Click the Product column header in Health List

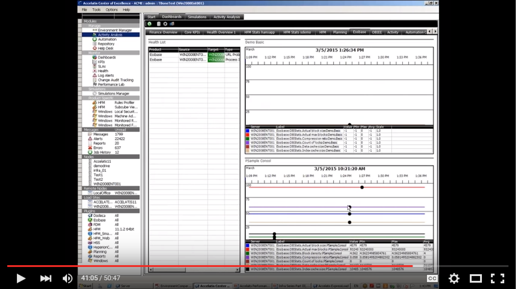coord(163,49)
